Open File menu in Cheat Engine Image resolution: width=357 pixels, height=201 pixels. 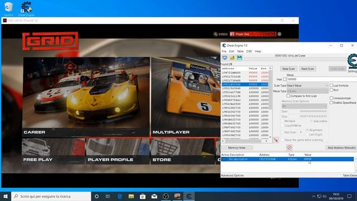pos(224,51)
